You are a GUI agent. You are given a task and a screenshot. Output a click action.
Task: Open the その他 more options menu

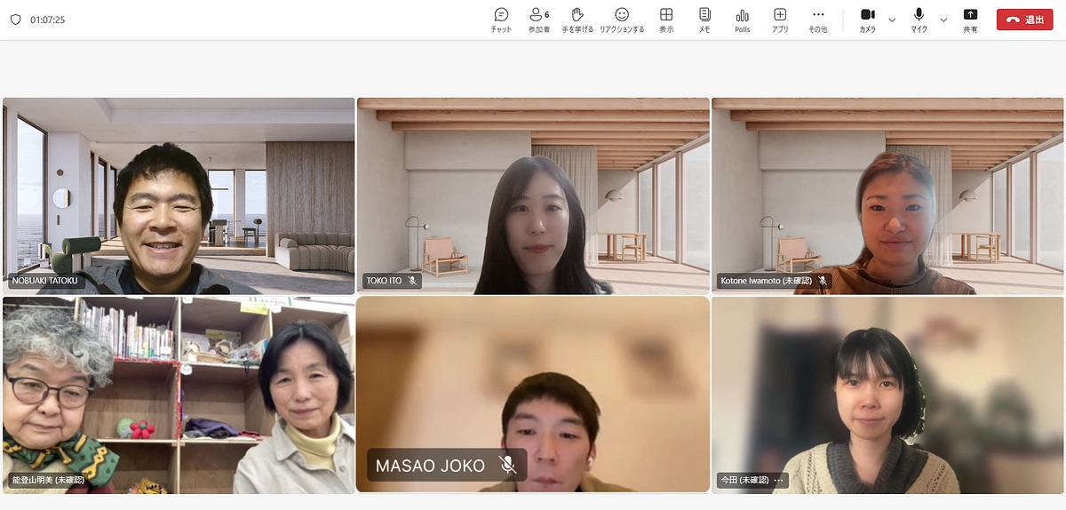(818, 20)
